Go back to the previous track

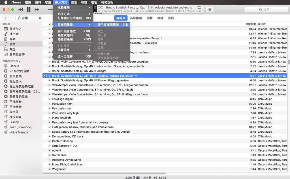[20, 10]
